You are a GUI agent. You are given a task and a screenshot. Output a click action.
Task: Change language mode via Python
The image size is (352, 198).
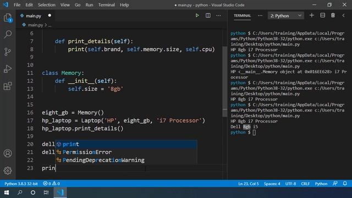click(321, 183)
